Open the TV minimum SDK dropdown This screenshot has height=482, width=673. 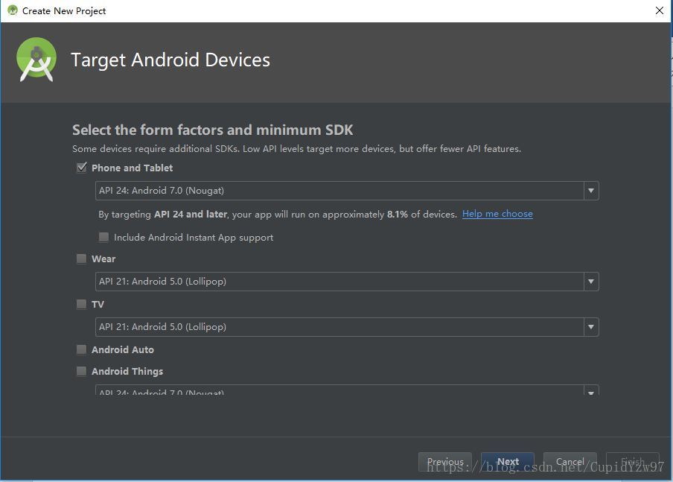347,327
